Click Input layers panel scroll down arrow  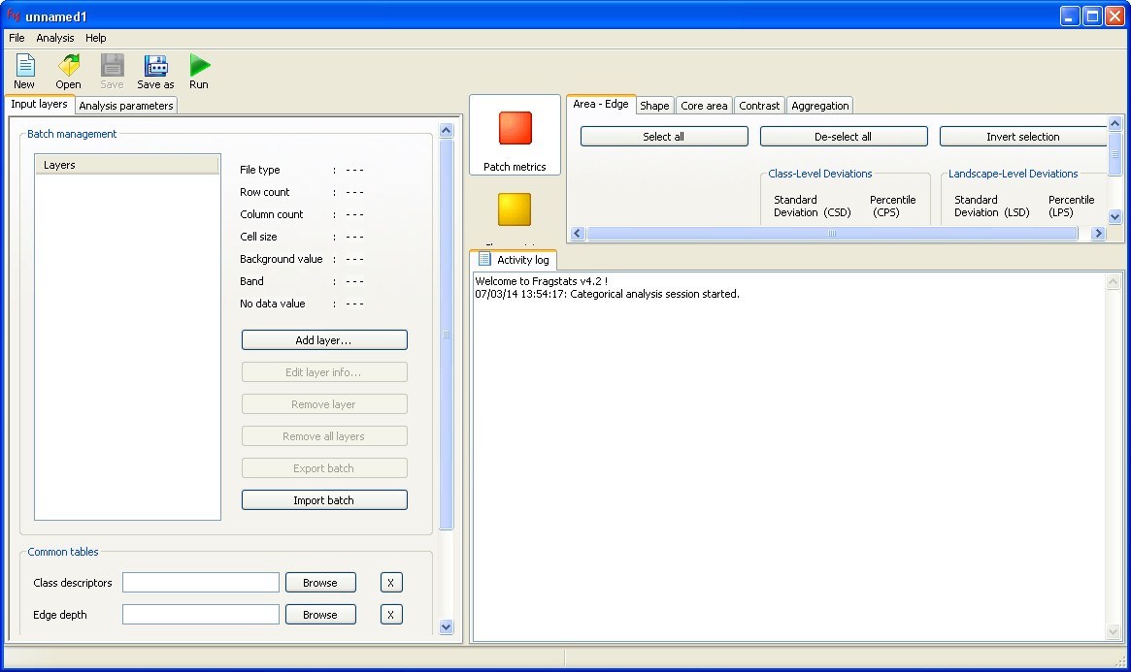tap(446, 626)
